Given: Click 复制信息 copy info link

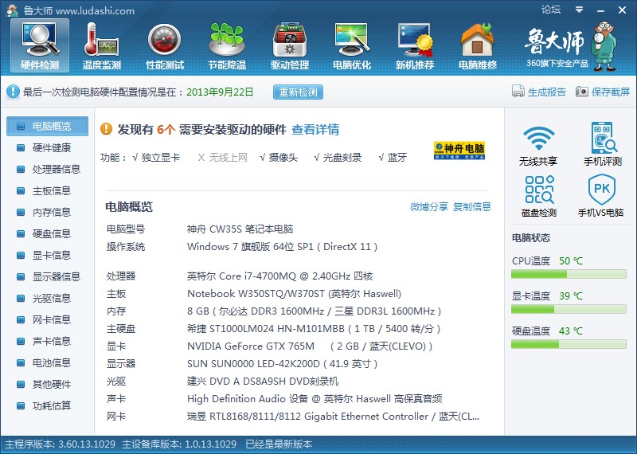Looking at the screenshot, I should [x=472, y=206].
